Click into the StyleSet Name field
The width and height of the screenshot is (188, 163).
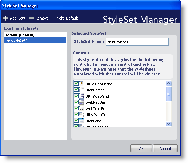[x=137, y=42]
